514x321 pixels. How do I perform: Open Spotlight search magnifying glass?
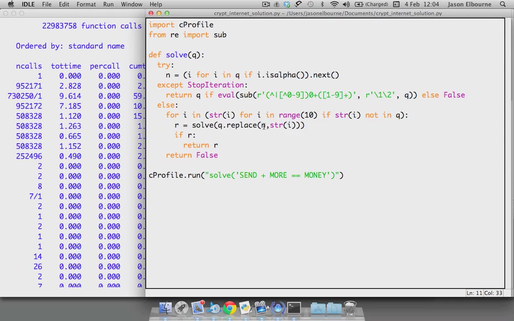pos(503,4)
